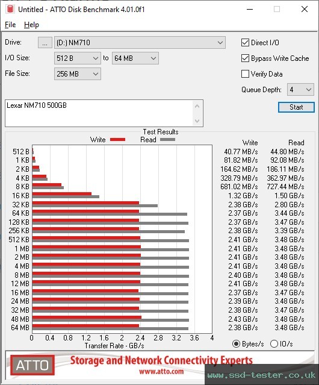This screenshot has width=319, height=385.
Task: Click the red Write legend swatch
Action: point(118,139)
